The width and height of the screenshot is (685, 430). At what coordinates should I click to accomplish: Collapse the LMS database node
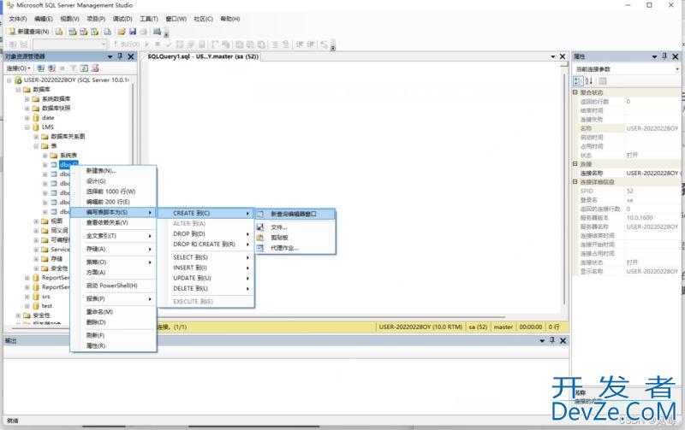(x=27, y=127)
